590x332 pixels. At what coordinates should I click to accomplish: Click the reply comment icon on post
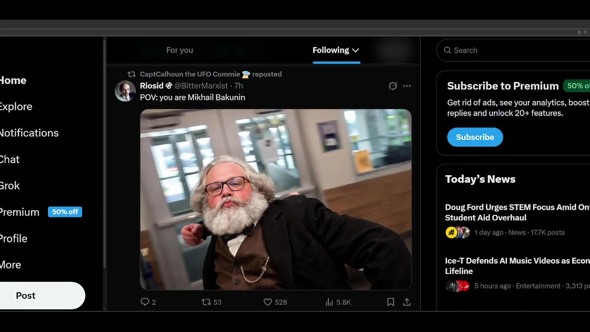click(x=145, y=302)
